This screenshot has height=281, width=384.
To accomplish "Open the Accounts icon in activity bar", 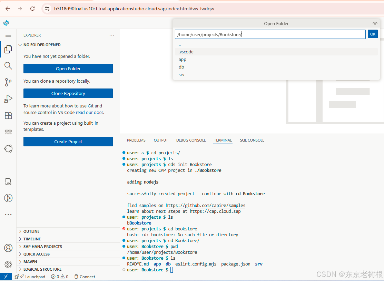I will point(8,248).
